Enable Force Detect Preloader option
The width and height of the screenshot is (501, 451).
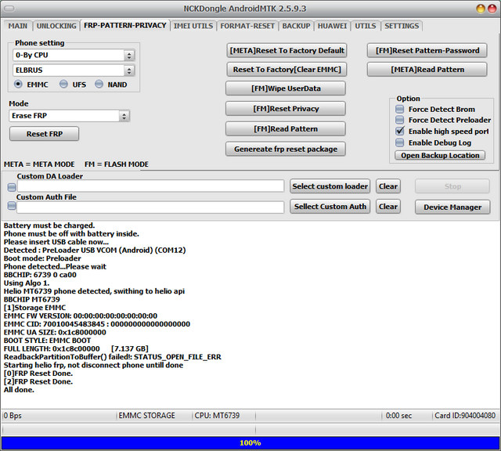[x=400, y=120]
